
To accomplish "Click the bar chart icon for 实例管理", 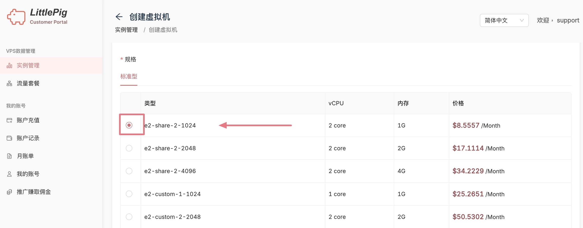I will pos(9,66).
